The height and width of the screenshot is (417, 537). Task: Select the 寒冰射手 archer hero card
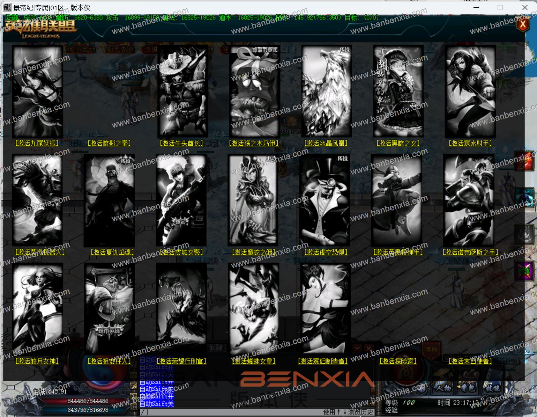470,92
